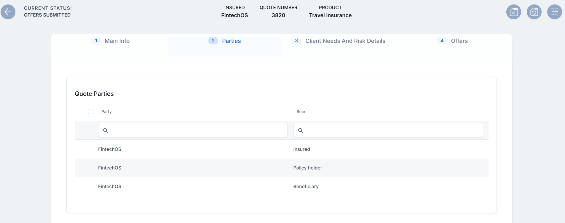Select the FintechOS Insured row
Viewport: 565px width, 223px height.
tap(110, 149)
